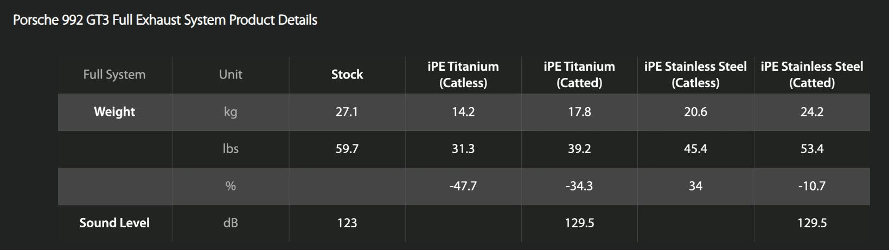889x250 pixels.
Task: Click the Unit column header
Action: coord(231,75)
